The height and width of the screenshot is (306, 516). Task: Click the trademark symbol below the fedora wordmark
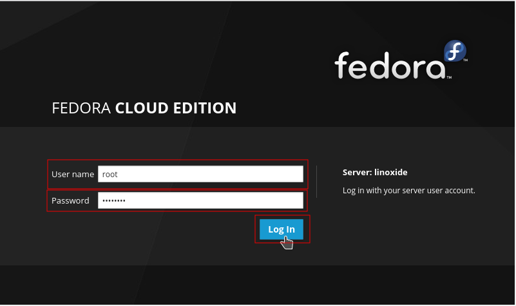[x=449, y=77]
